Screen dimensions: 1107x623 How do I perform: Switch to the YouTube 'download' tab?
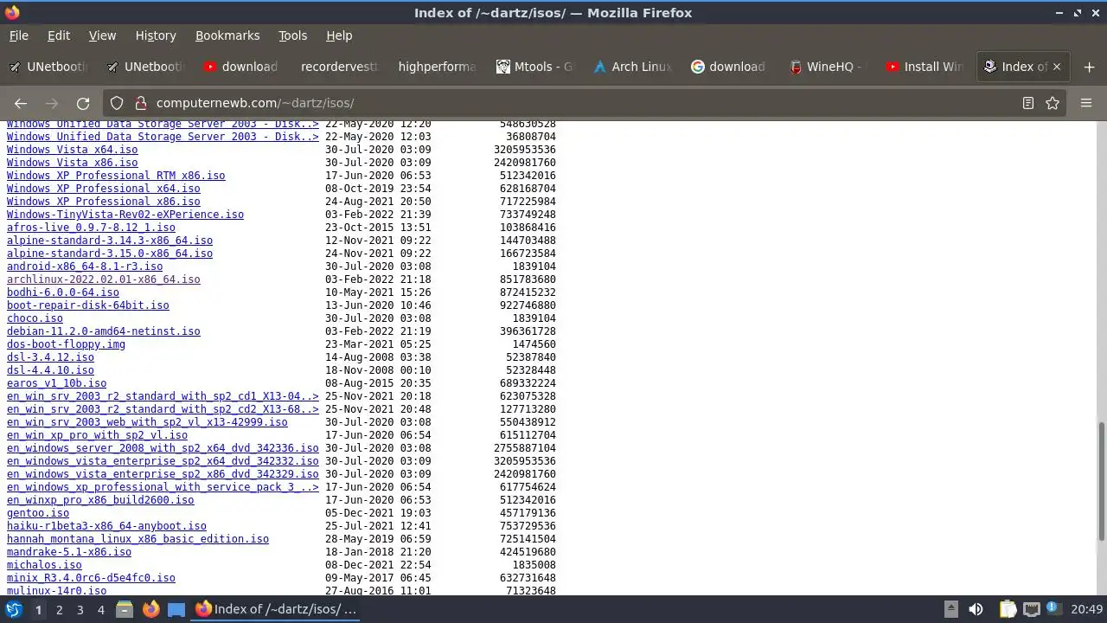[x=242, y=67]
